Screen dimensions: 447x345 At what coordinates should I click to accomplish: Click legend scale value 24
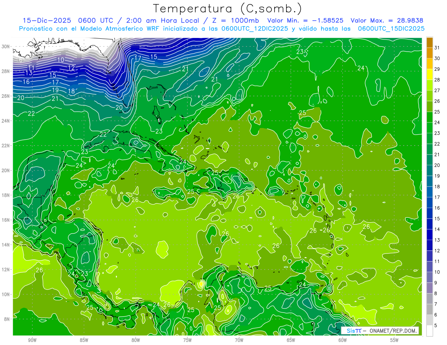[437, 122]
